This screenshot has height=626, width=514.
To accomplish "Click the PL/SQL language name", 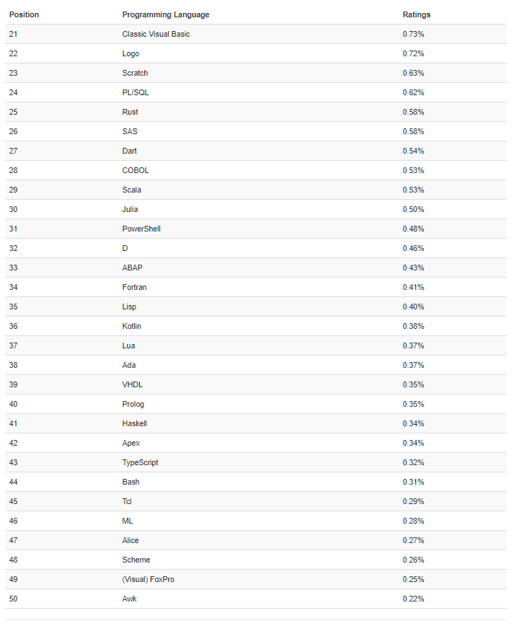I will [136, 92].
